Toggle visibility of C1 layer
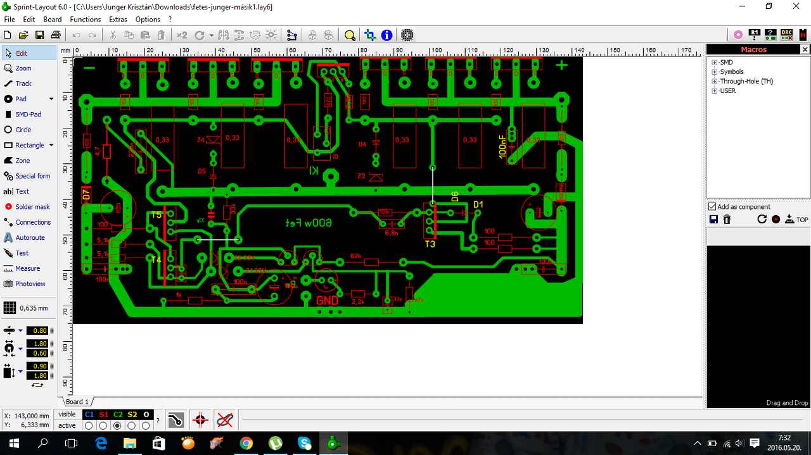Viewport: 811px width, 455px height. coord(89,414)
